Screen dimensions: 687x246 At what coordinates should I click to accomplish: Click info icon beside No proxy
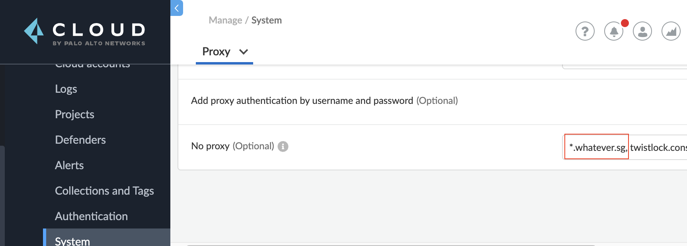tap(283, 146)
